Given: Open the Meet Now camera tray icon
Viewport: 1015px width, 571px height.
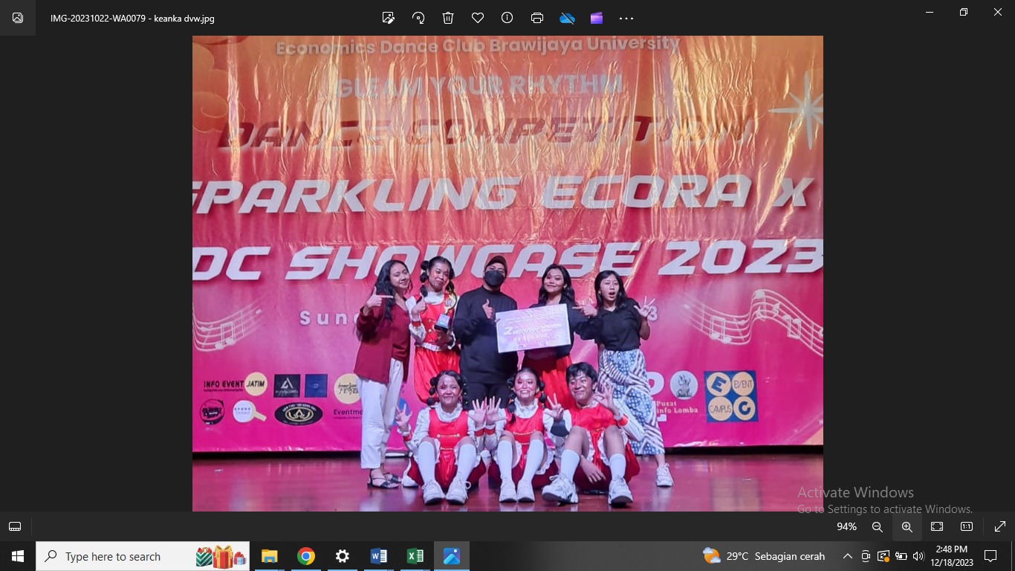Looking at the screenshot, I should 866,556.
